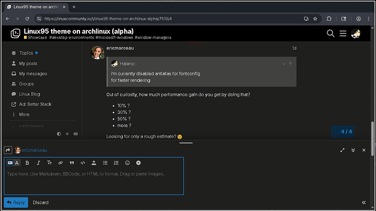Minimize the composer panel
Screen dimensions: 376x211
click(x=353, y=150)
